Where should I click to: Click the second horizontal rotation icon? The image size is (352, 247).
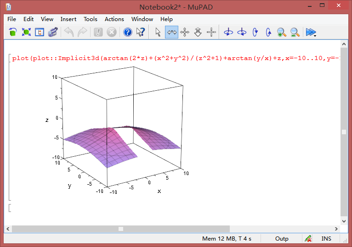pyautogui.click(x=242, y=32)
